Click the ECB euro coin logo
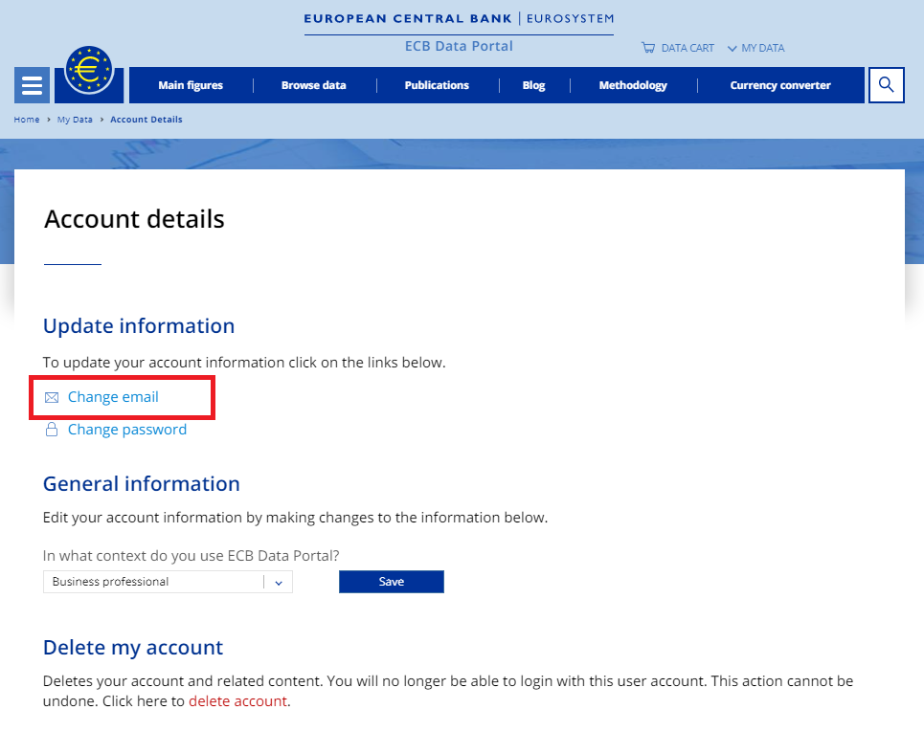Viewport: 924px width, 754px height. pyautogui.click(x=88, y=70)
